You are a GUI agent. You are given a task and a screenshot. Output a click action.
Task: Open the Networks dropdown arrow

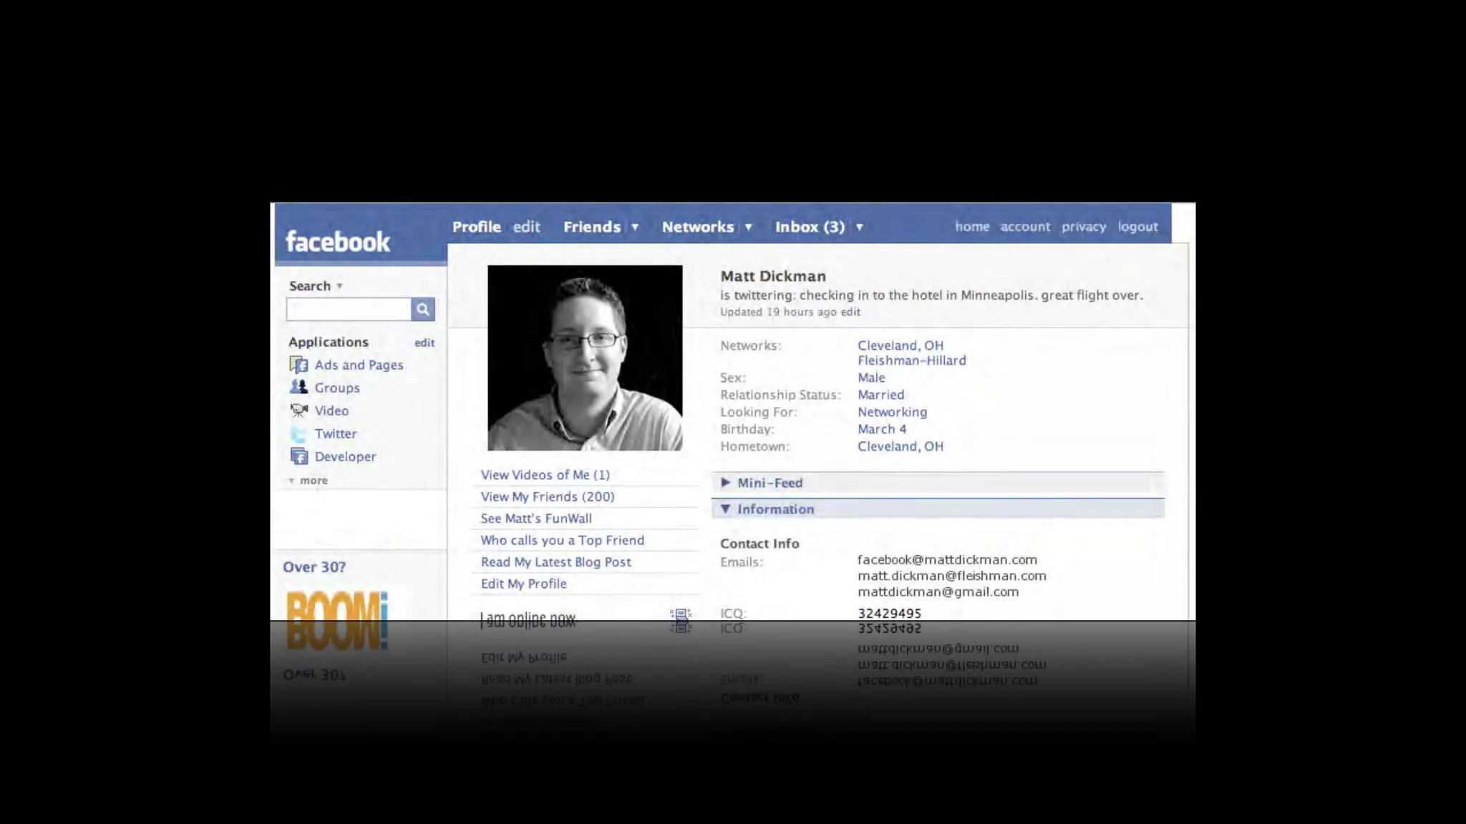[x=748, y=227]
